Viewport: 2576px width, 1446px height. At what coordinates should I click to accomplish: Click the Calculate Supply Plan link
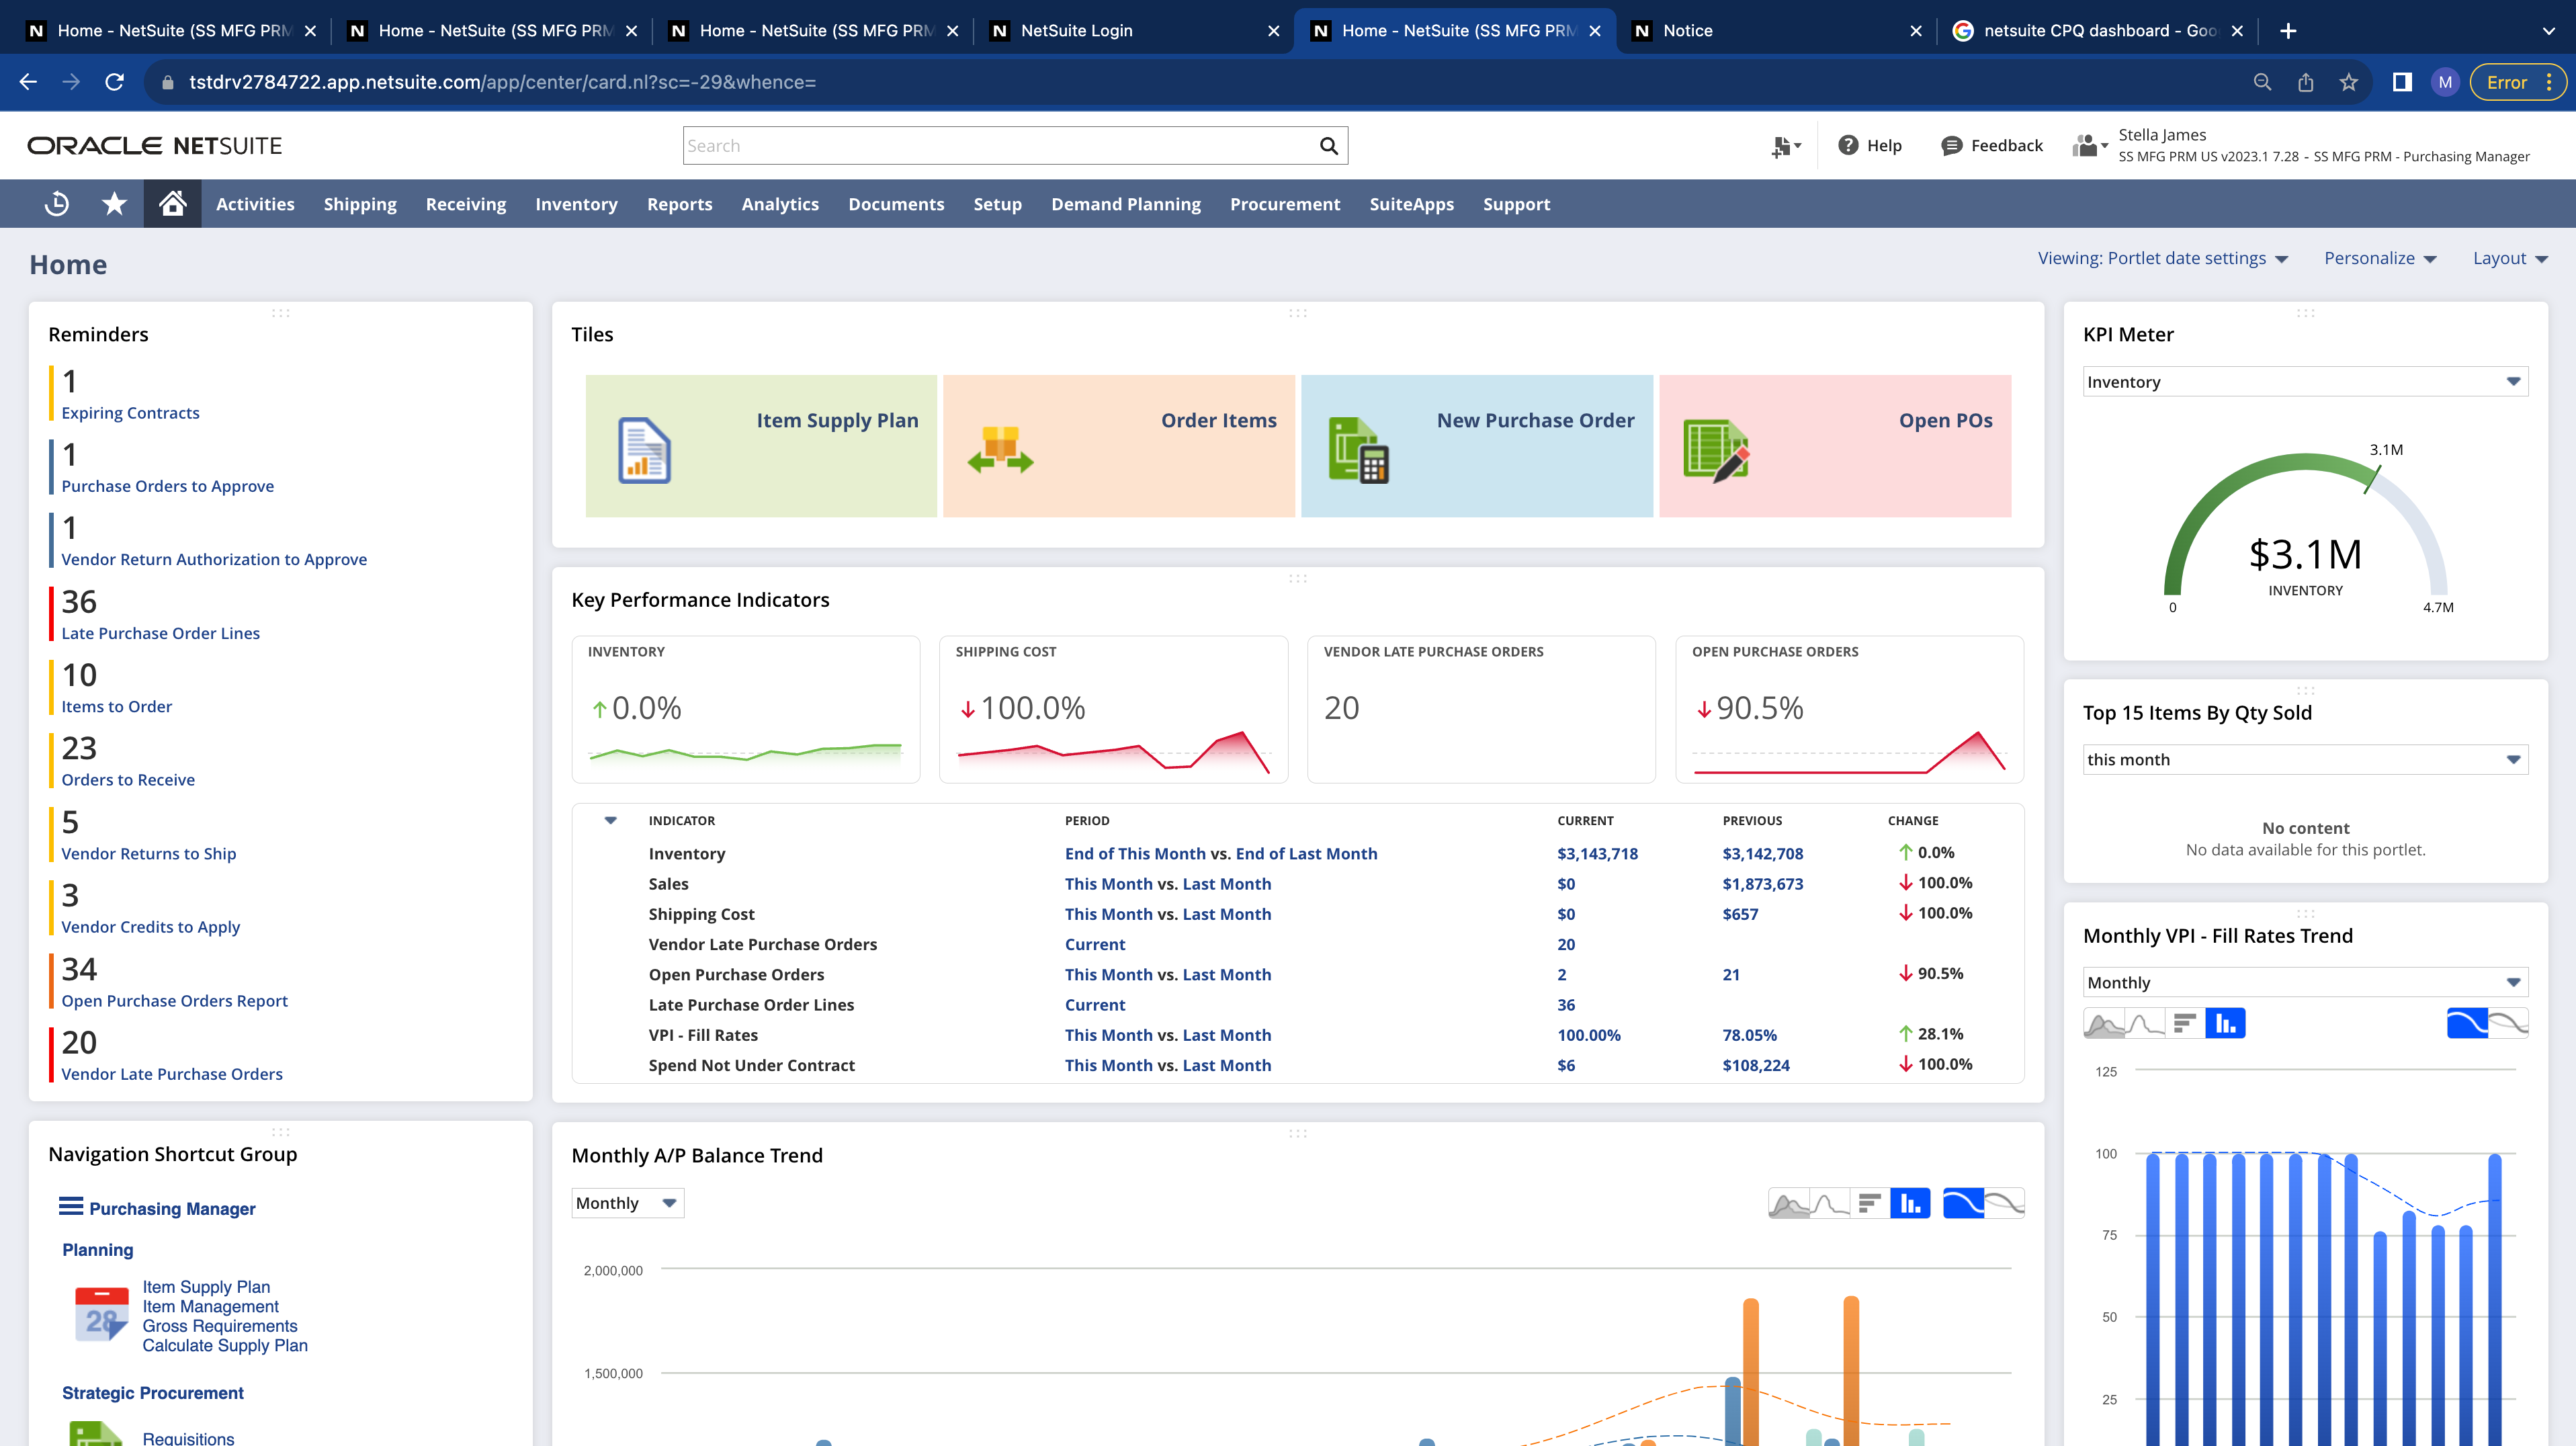(224, 1345)
